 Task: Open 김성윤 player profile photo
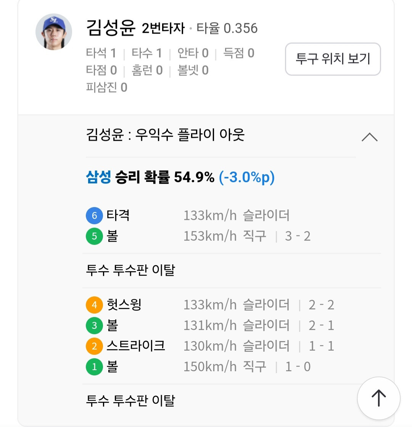click(54, 32)
